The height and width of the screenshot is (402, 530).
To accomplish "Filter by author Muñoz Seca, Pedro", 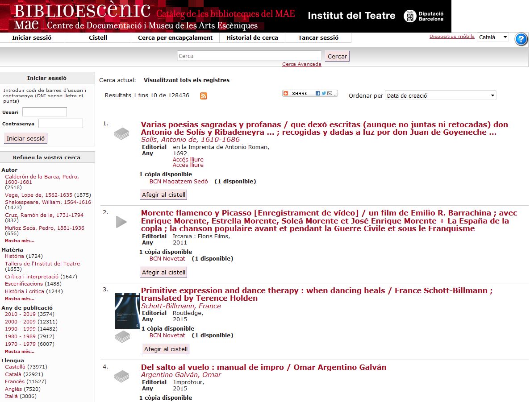I will 45,228.
